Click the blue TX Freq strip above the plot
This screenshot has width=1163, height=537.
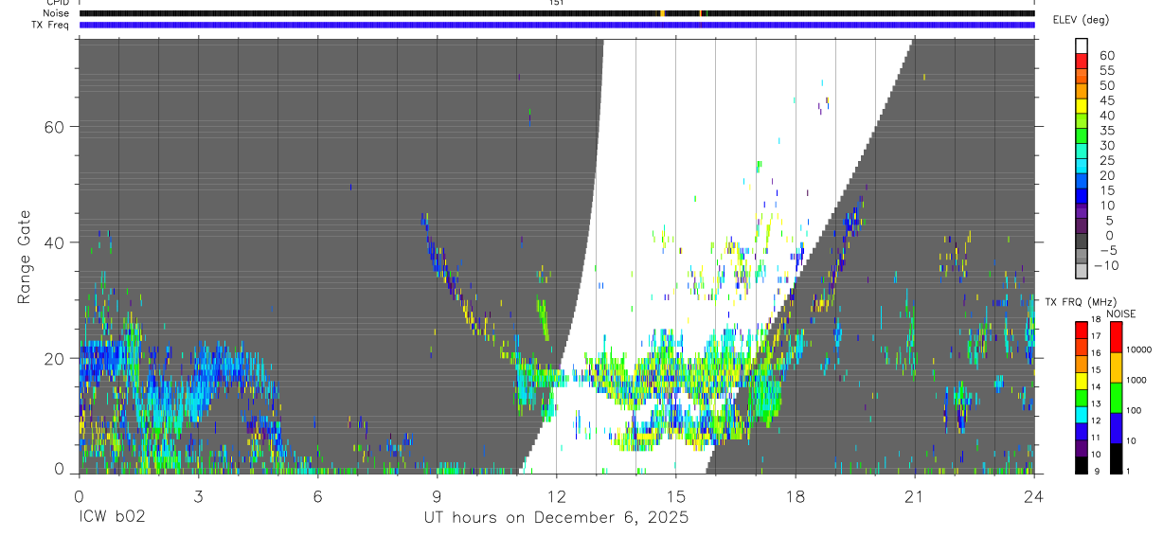(x=557, y=25)
